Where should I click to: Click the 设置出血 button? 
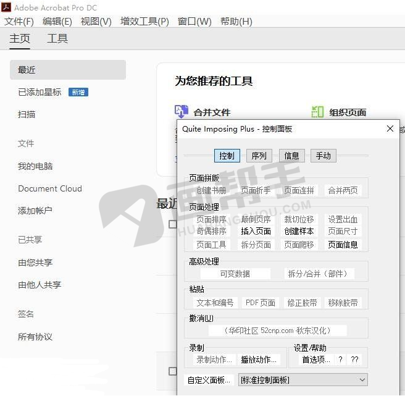pyautogui.click(x=343, y=219)
